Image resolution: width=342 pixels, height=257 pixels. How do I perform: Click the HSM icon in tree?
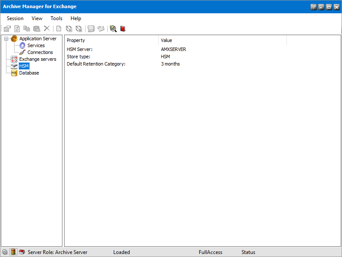14,66
